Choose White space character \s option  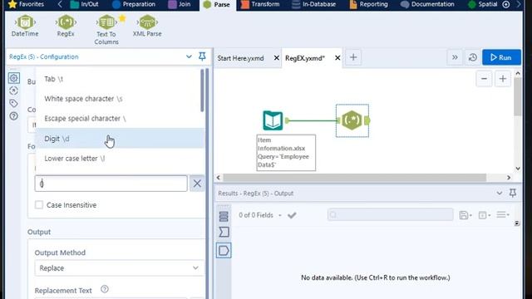(119, 99)
